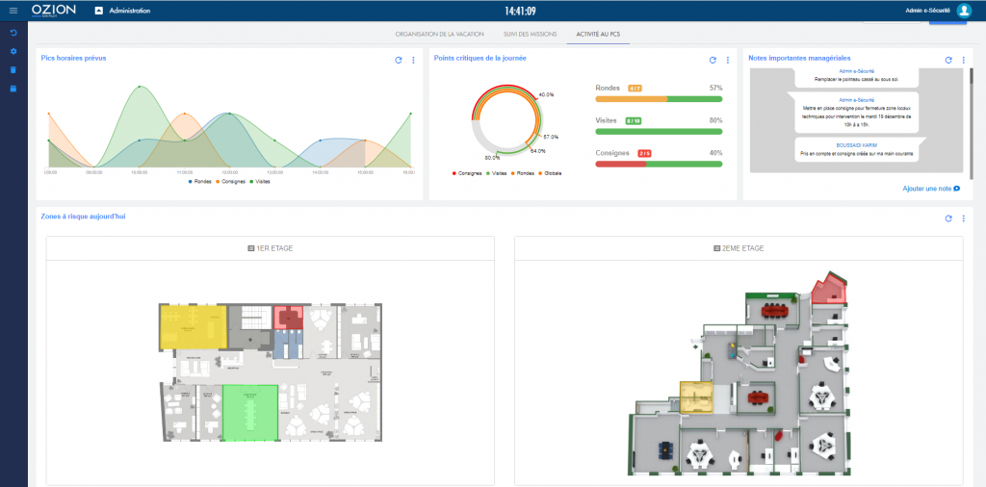The width and height of the screenshot is (986, 487).
Task: Click the Ajouter une note link
Action: click(931, 189)
